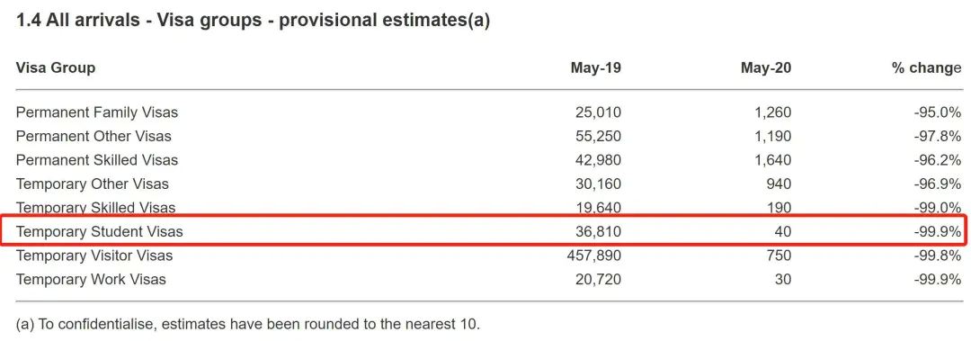Select the highlighted Temporary Student Visas label
Screen dimensions: 971x341
pos(99,231)
